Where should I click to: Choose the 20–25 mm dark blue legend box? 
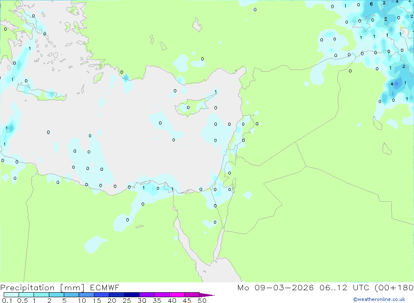click(116, 295)
